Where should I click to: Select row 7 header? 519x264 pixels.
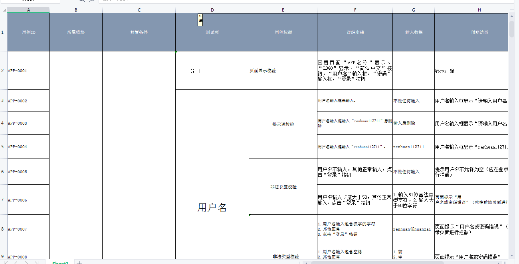click(x=4, y=199)
